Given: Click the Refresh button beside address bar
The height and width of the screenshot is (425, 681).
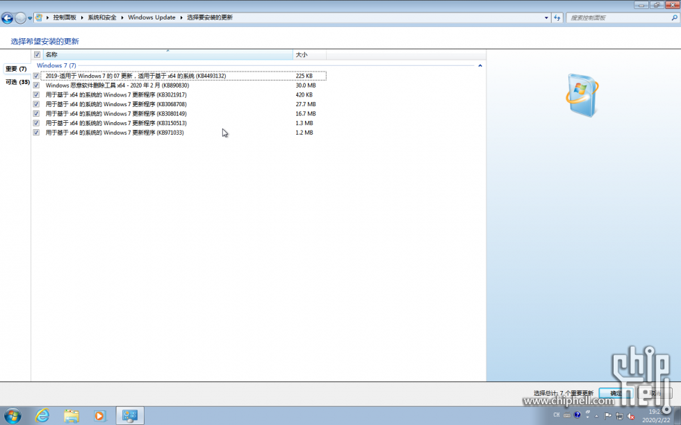Looking at the screenshot, I should point(557,18).
